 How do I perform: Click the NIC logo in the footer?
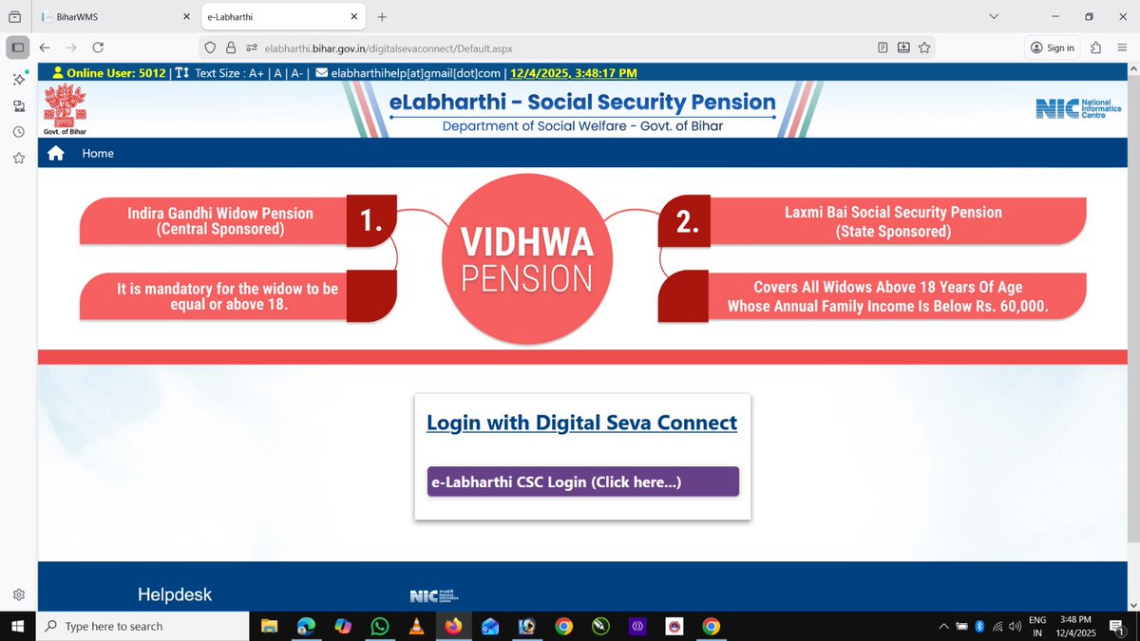[x=434, y=595]
